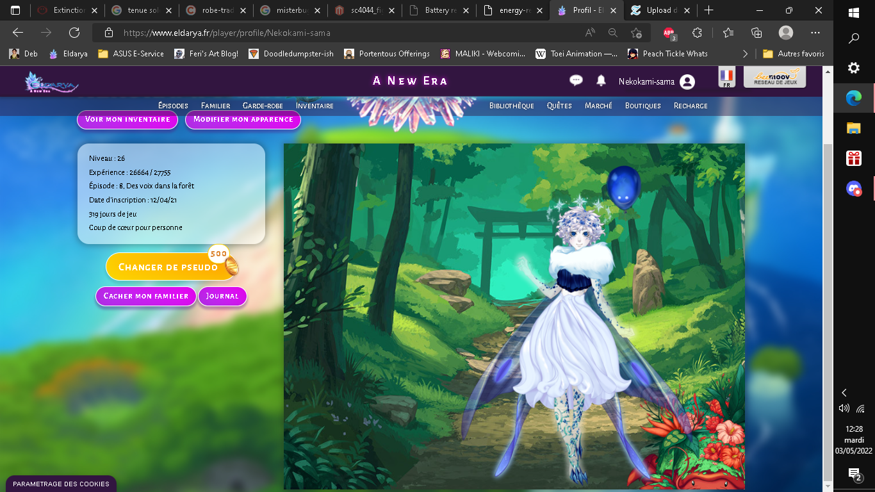The image size is (875, 492).
Task: Open the Windows Start menu
Action: (x=854, y=12)
